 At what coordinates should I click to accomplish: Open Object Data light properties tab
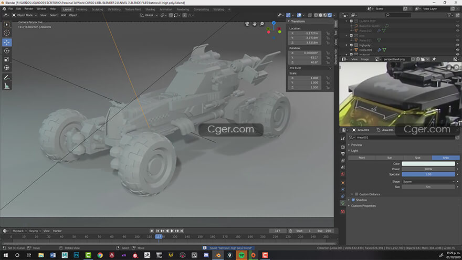tap(343, 203)
